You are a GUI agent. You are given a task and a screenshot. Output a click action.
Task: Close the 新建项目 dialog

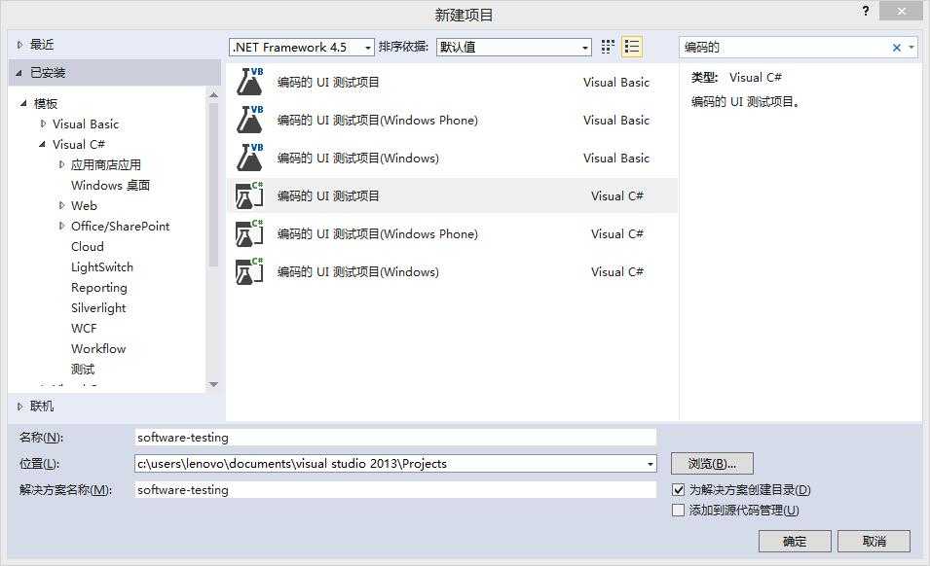pyautogui.click(x=901, y=12)
